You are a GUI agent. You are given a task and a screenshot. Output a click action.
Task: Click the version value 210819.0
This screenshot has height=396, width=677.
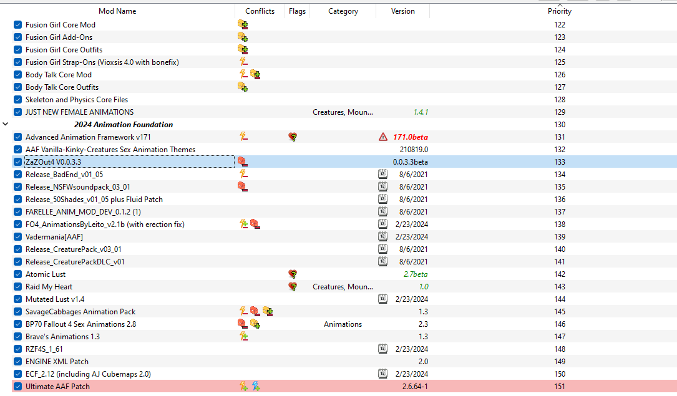click(x=414, y=149)
